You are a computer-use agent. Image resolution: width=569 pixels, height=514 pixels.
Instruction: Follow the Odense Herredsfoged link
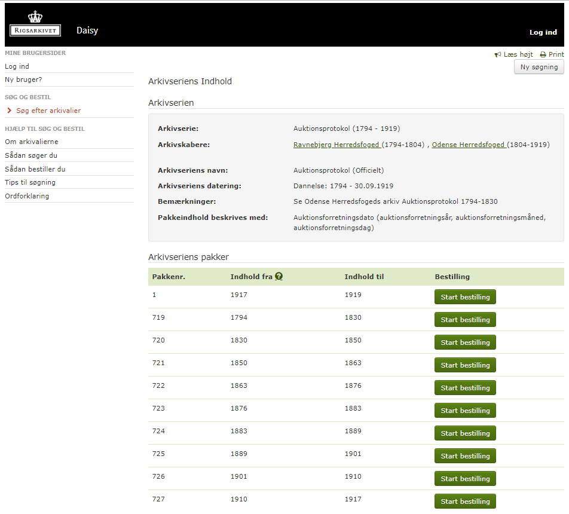pyautogui.click(x=469, y=145)
